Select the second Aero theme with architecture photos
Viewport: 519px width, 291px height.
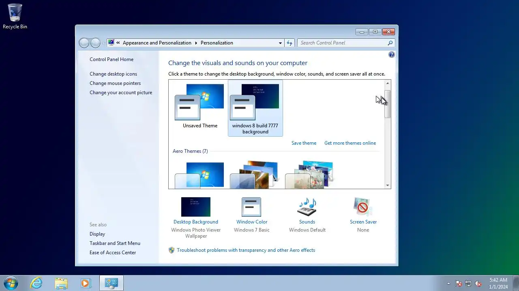254,175
